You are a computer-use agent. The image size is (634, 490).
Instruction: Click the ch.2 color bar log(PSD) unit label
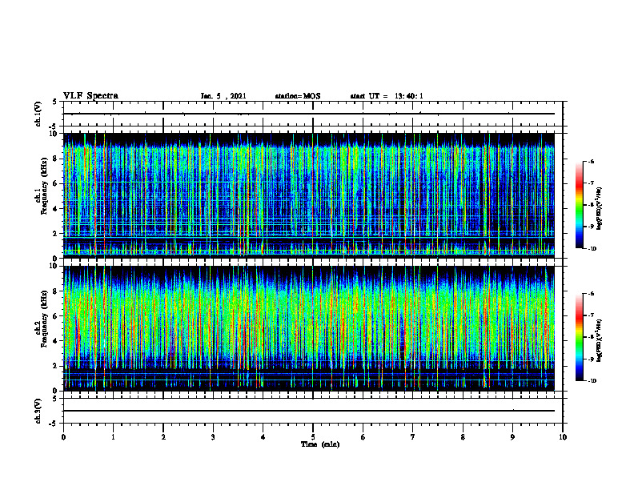[600, 340]
